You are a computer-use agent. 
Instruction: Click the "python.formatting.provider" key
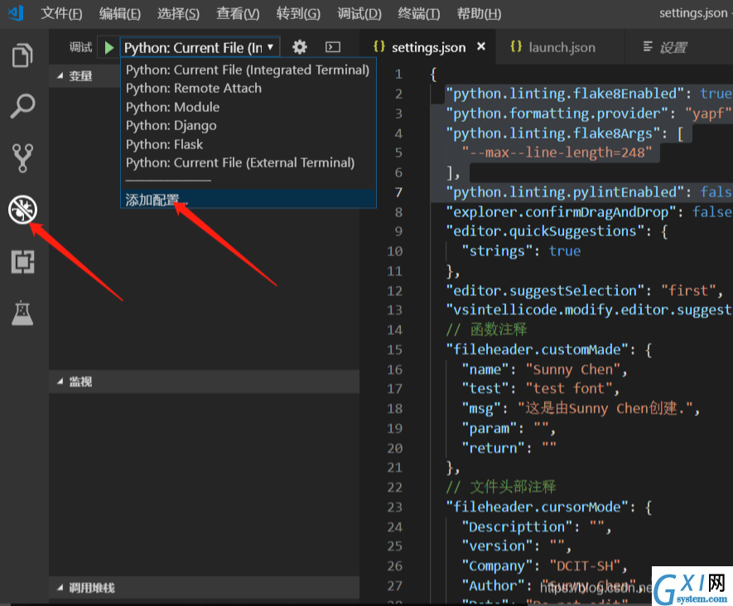(557, 113)
